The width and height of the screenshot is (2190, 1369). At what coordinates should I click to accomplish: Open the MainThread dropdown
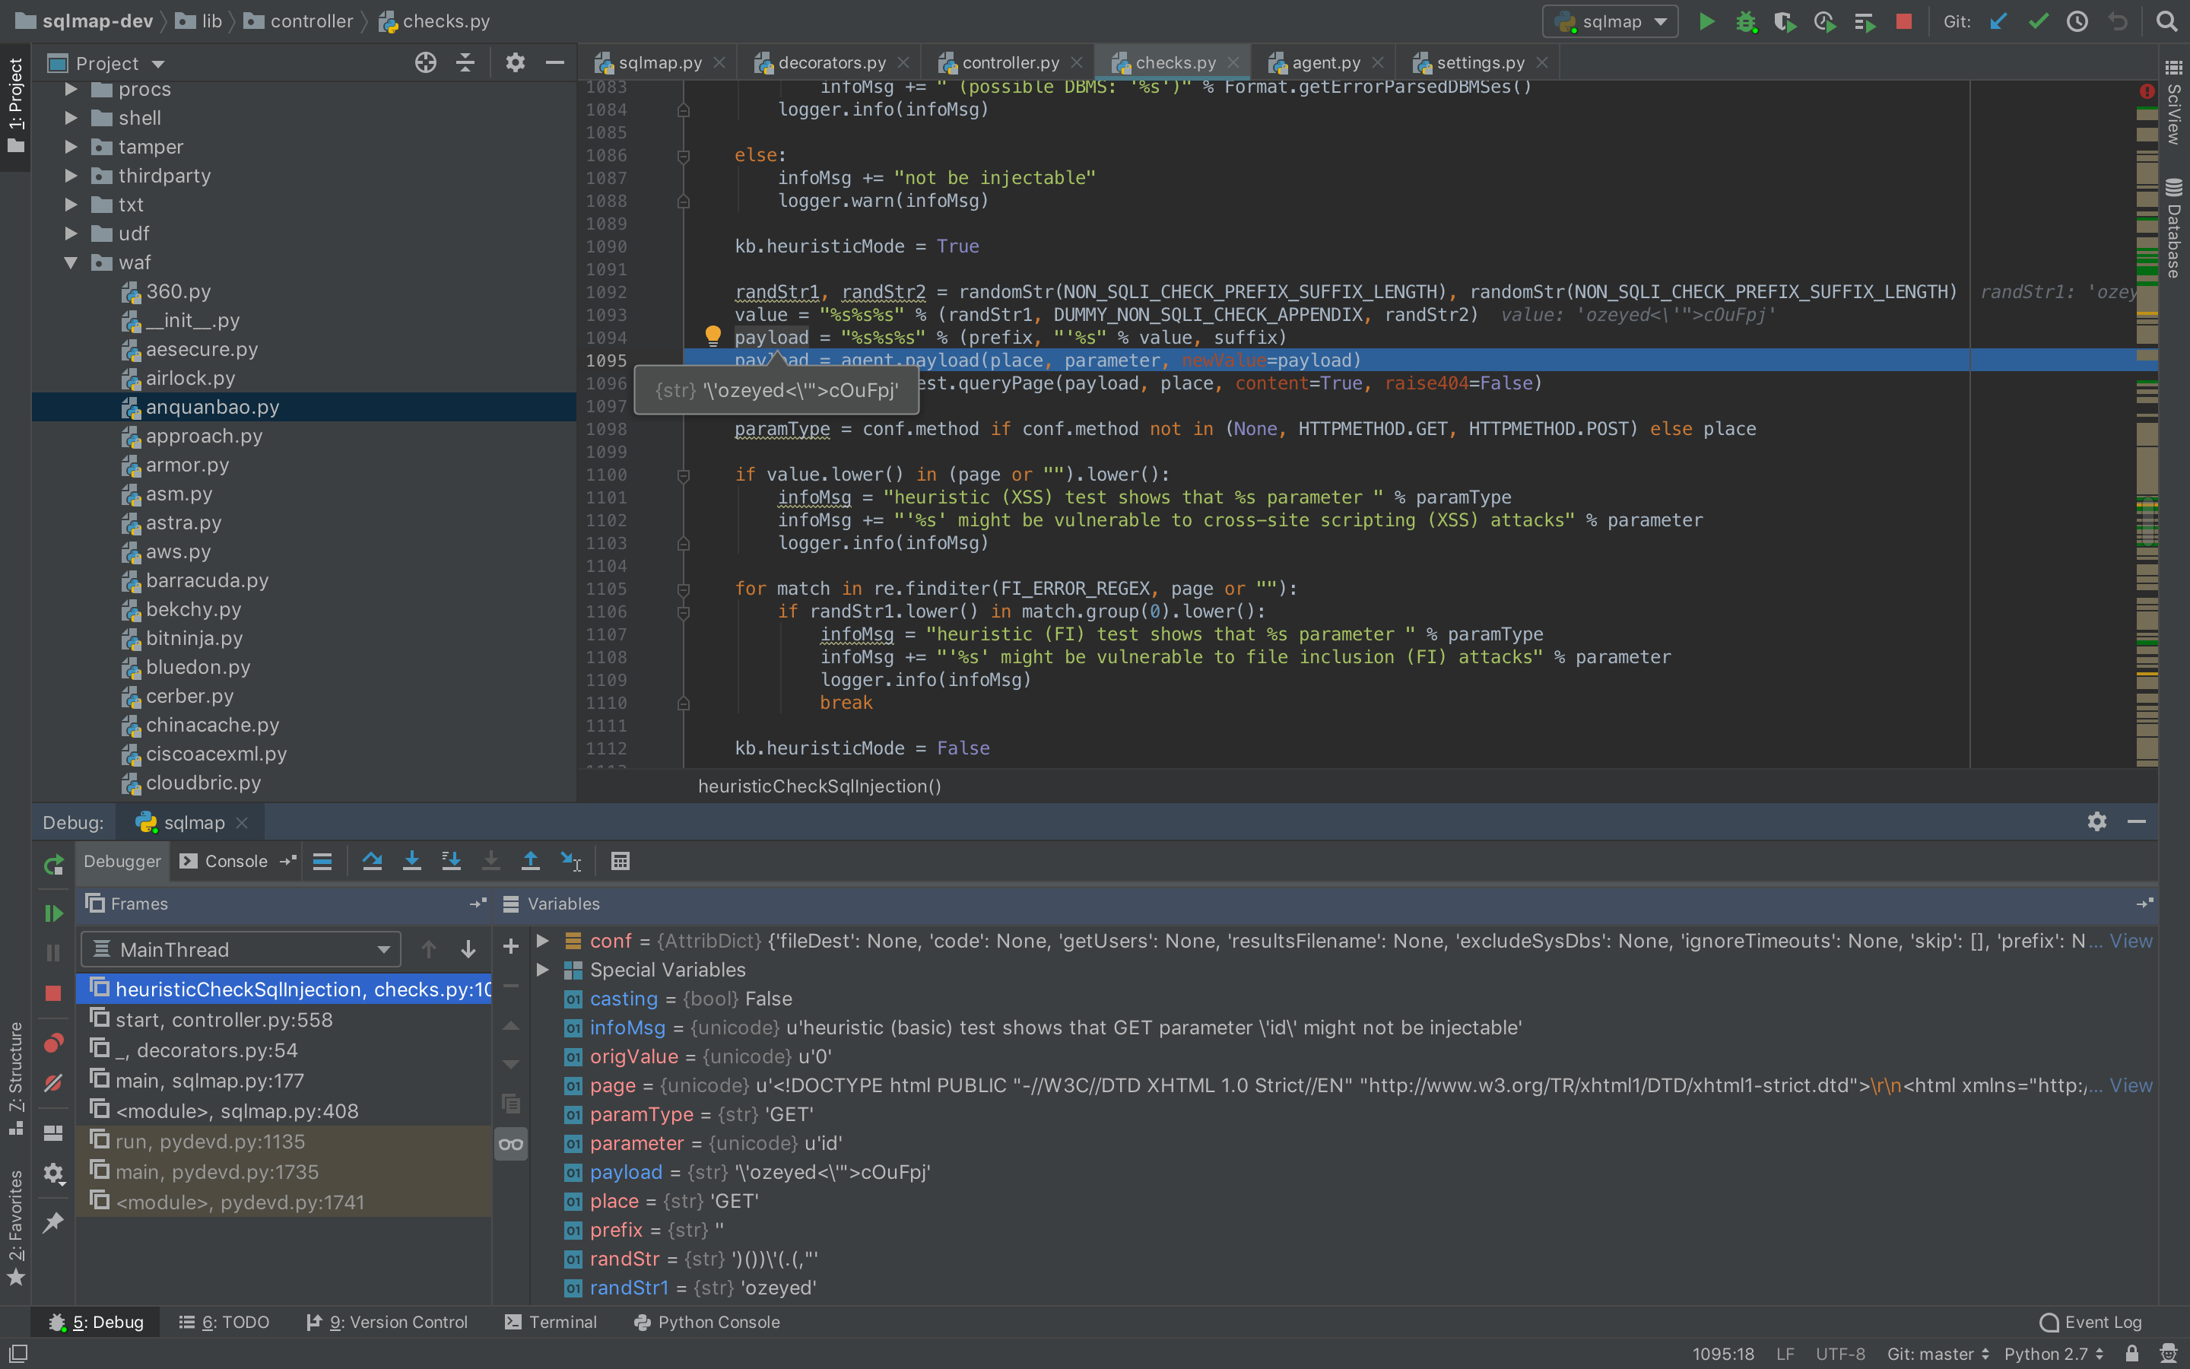pyautogui.click(x=241, y=949)
